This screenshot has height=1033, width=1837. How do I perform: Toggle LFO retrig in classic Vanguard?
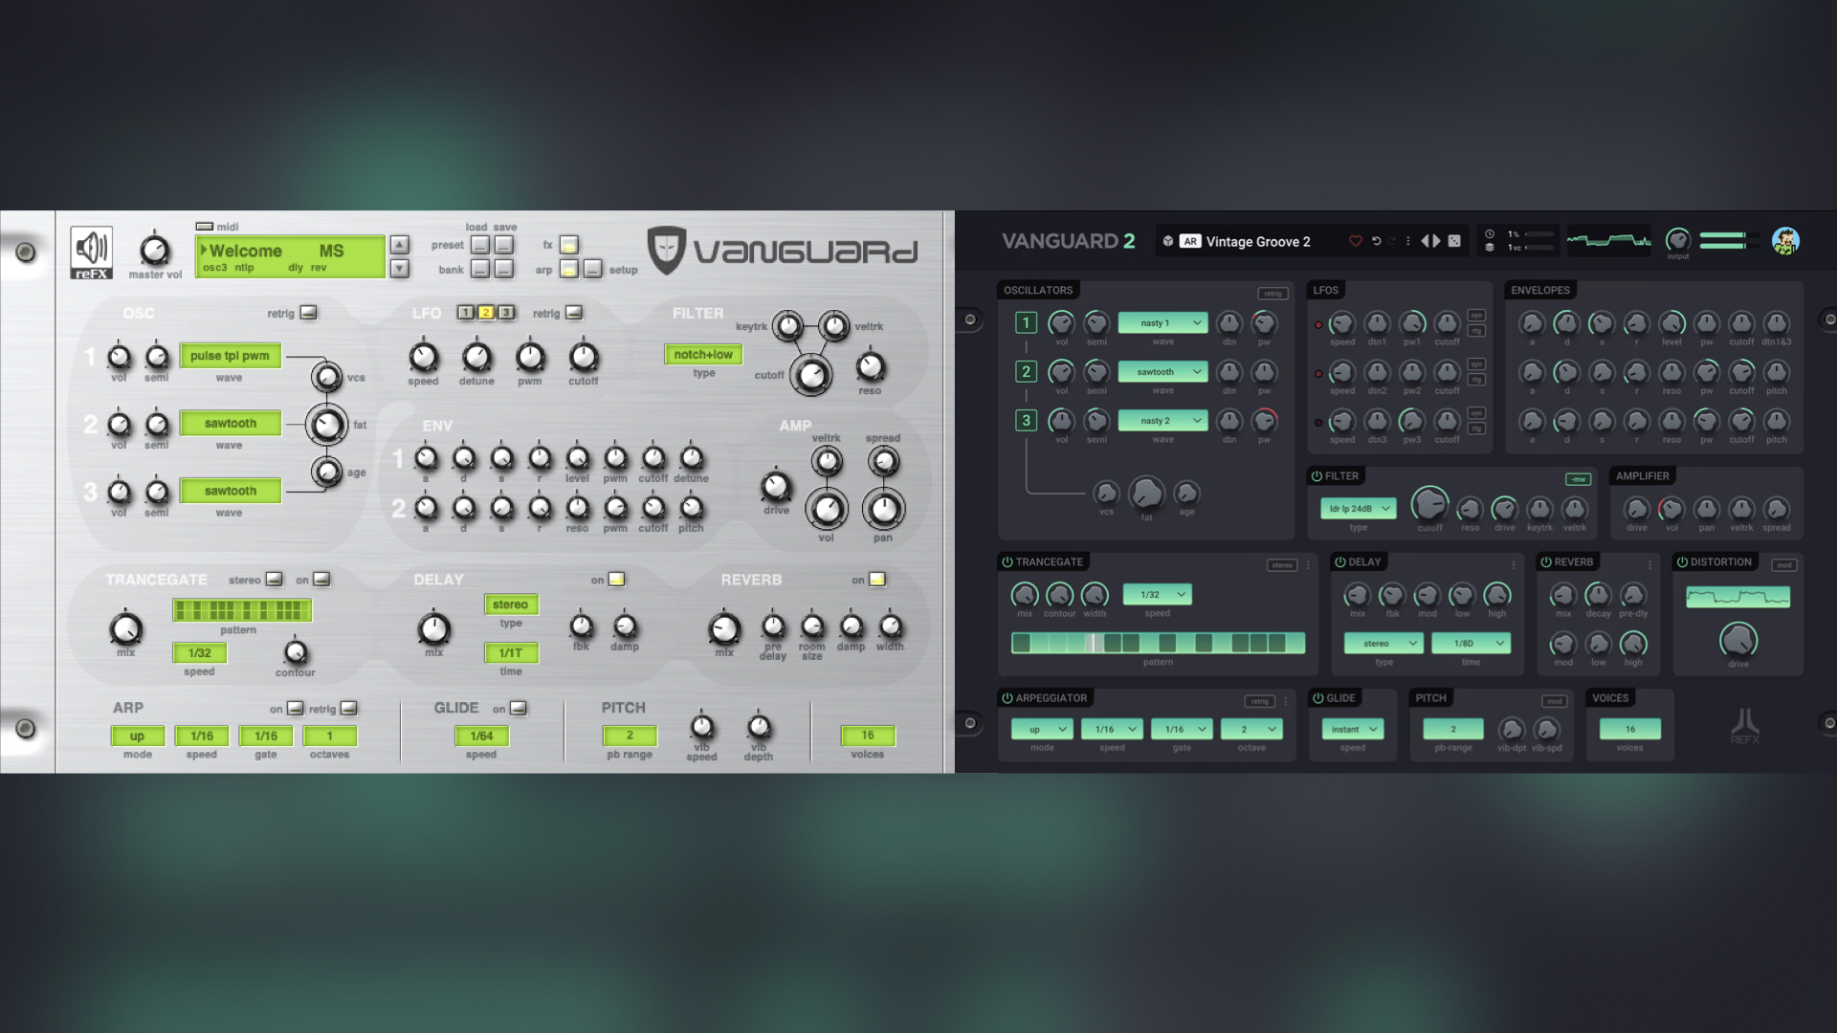574,313
